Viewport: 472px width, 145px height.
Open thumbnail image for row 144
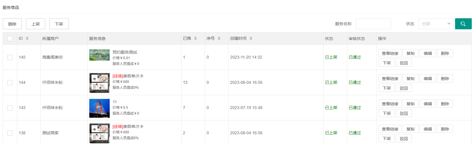tap(99, 83)
